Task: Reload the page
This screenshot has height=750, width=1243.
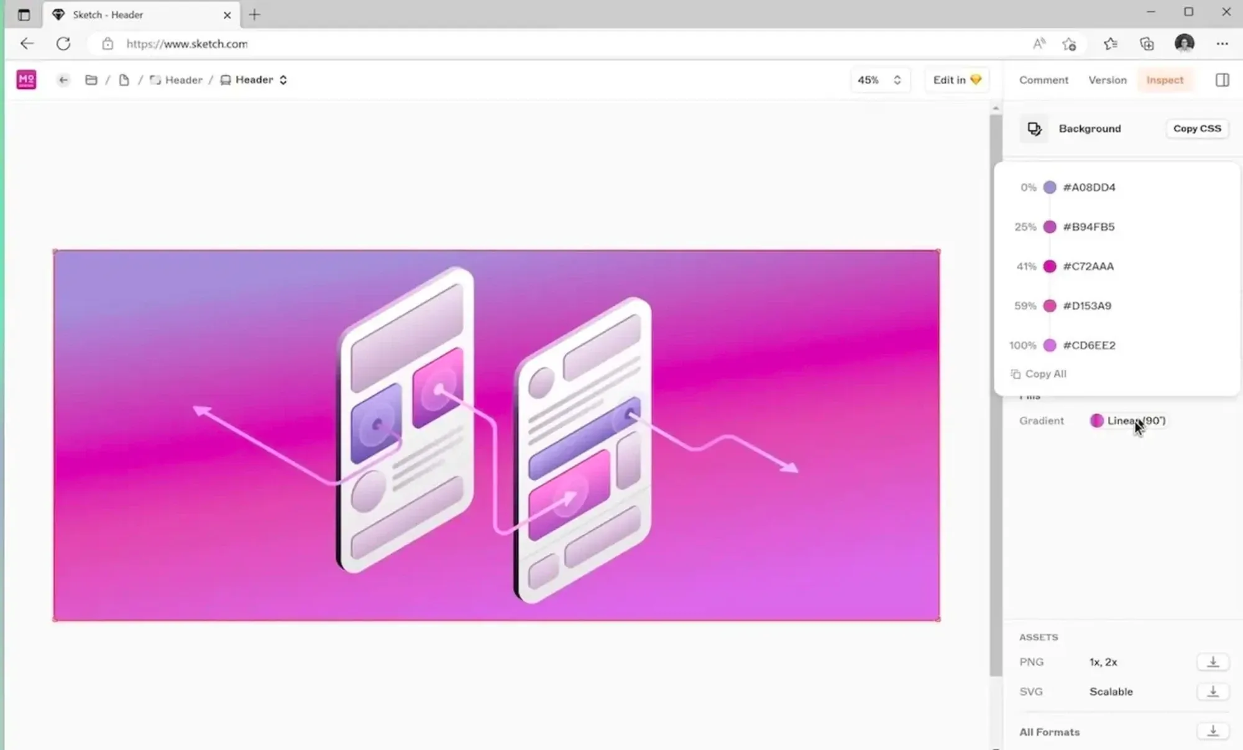Action: pyautogui.click(x=63, y=44)
